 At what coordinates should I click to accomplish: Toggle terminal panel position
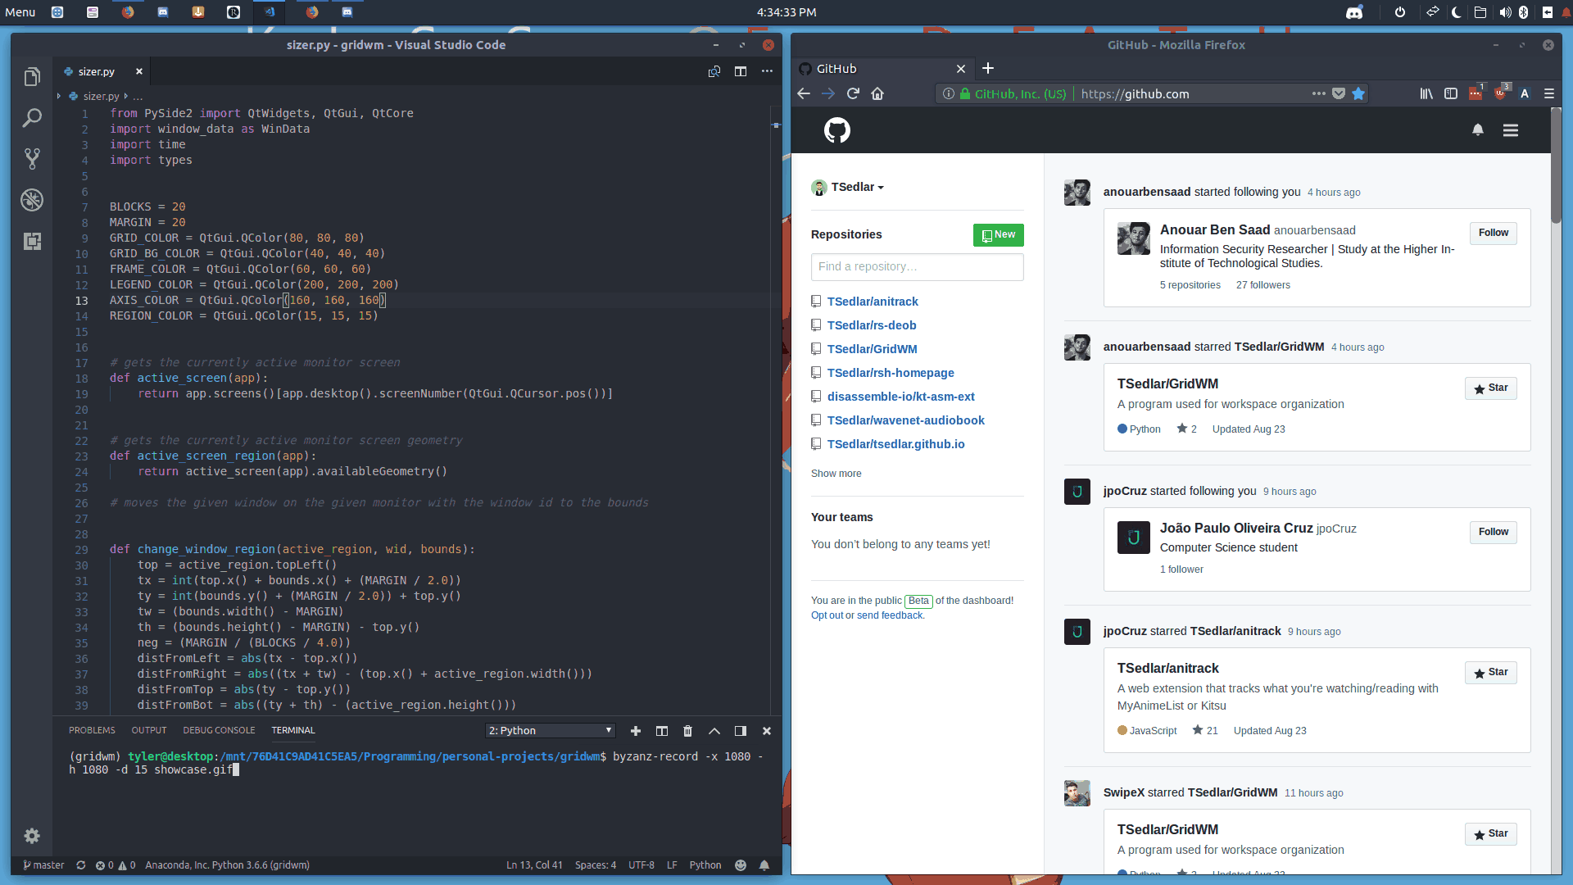click(x=741, y=731)
